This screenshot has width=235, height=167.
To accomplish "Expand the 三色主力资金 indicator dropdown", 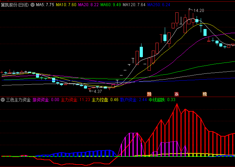I will 3,100.
